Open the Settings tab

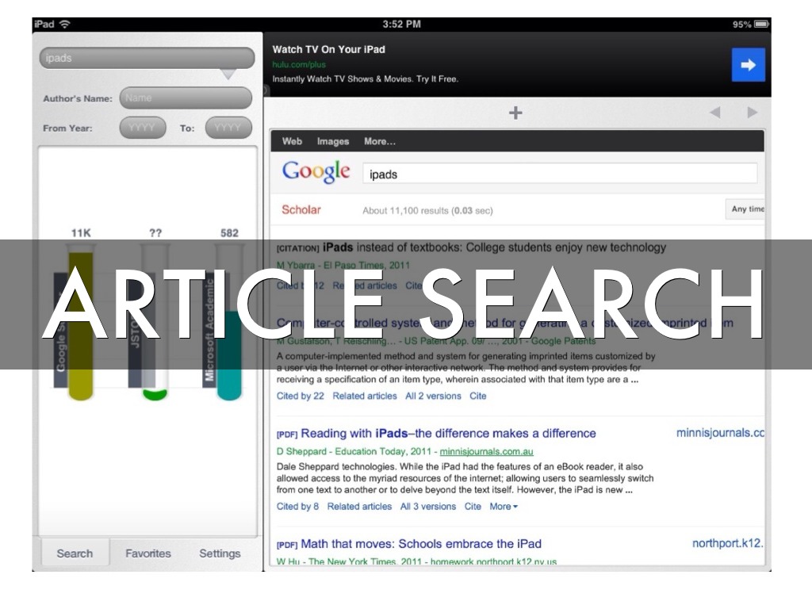coord(220,553)
